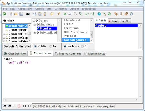Screen dimensions: 145x111
Task: Select the WB-CLDT category
Action: coord(71,36)
